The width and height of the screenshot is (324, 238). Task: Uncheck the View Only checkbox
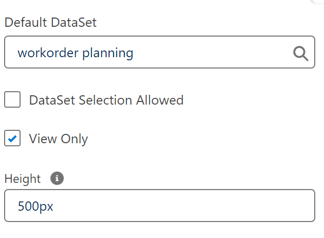12,139
